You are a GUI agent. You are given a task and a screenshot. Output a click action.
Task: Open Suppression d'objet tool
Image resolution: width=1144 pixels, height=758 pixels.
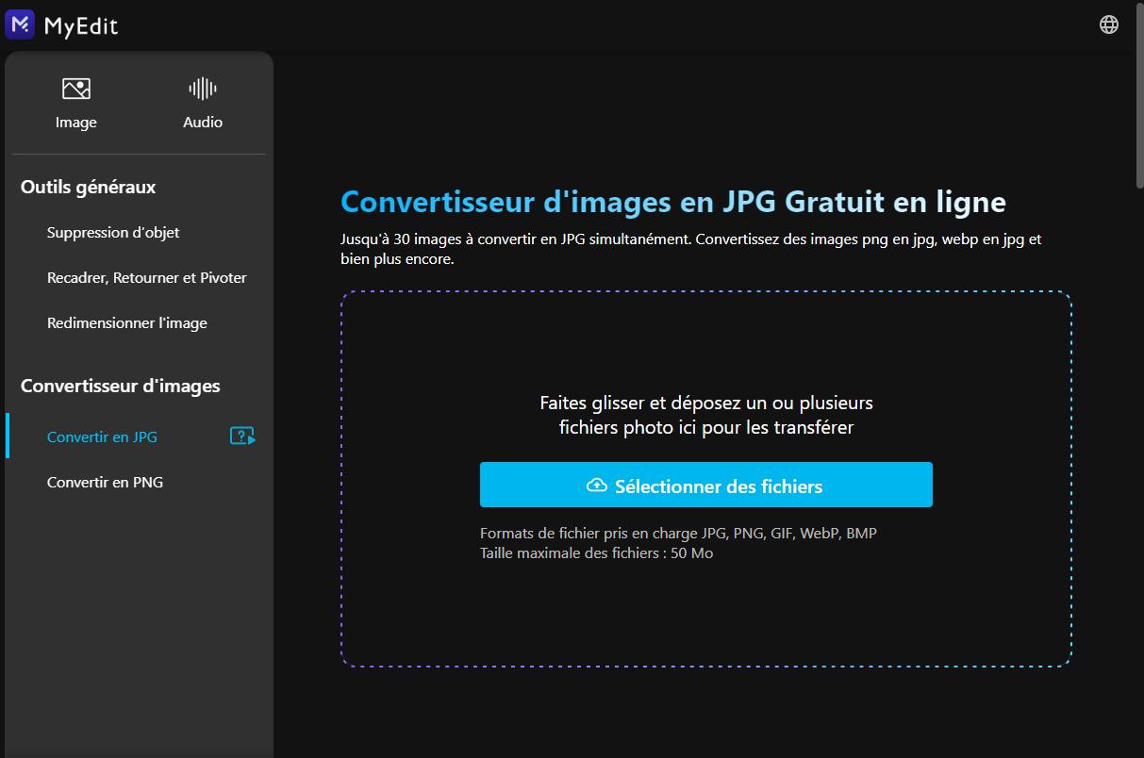[113, 232]
